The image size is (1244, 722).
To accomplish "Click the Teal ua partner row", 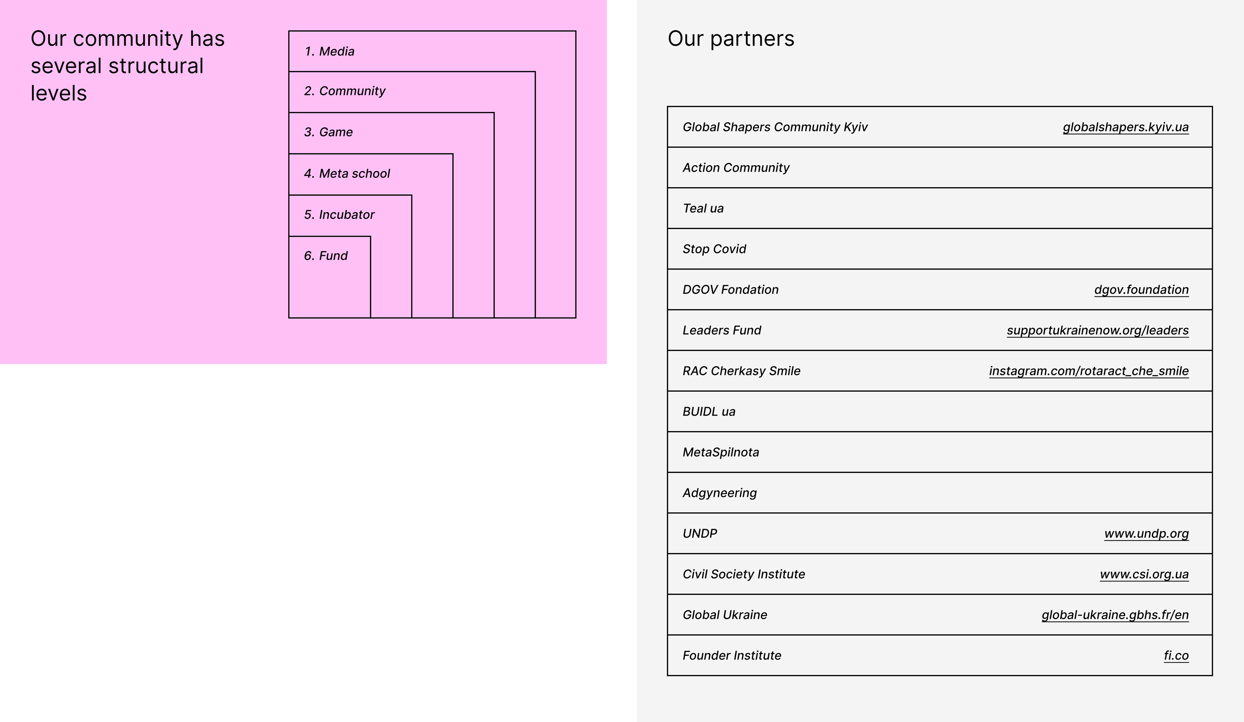I will (x=939, y=208).
